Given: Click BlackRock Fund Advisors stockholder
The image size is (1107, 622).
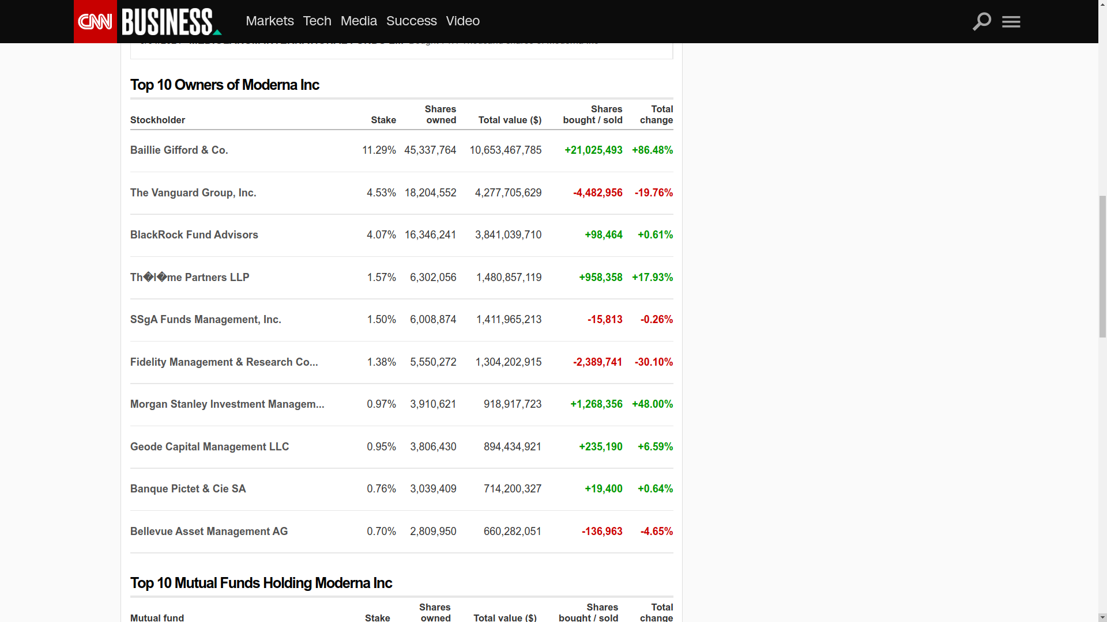Looking at the screenshot, I should (x=194, y=235).
